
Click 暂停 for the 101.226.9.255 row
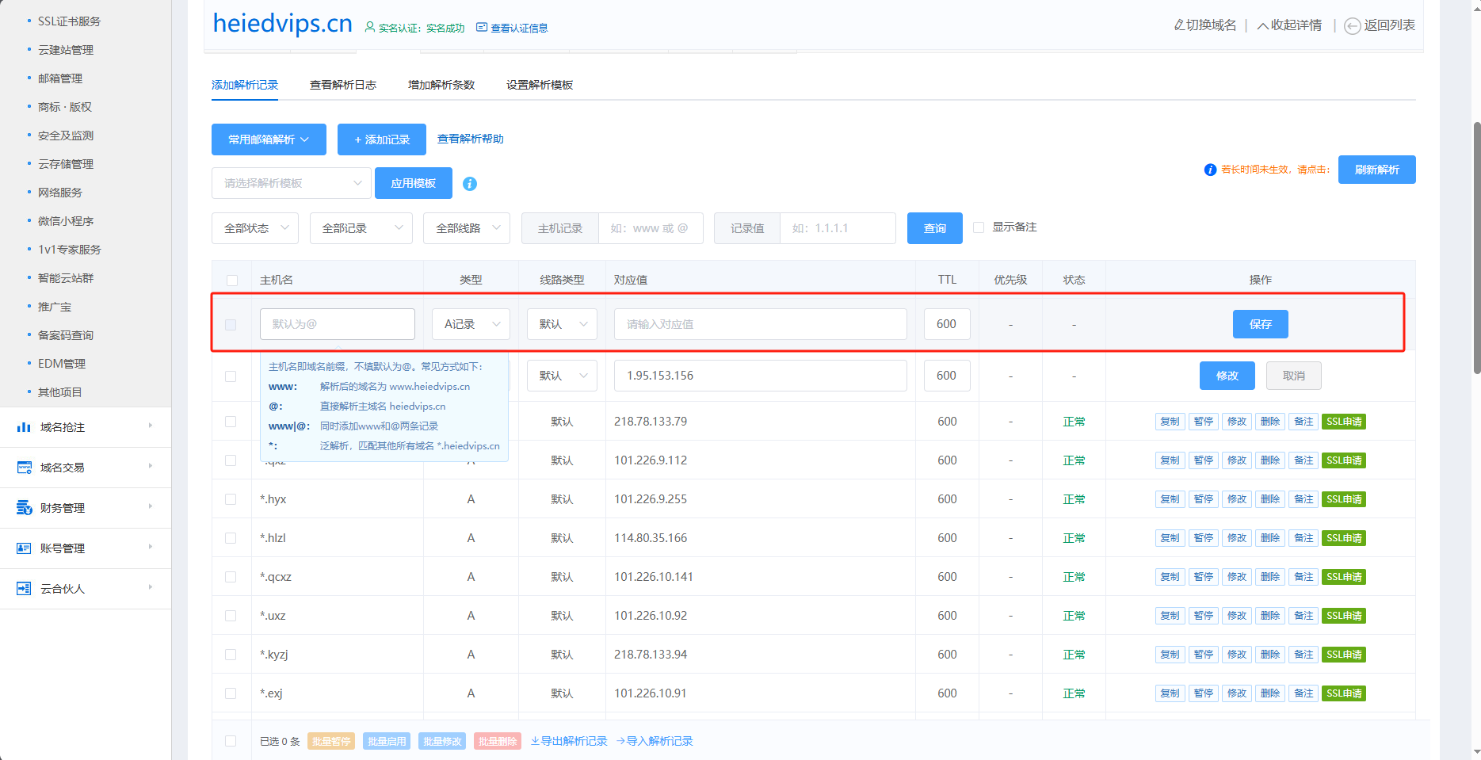(x=1204, y=499)
